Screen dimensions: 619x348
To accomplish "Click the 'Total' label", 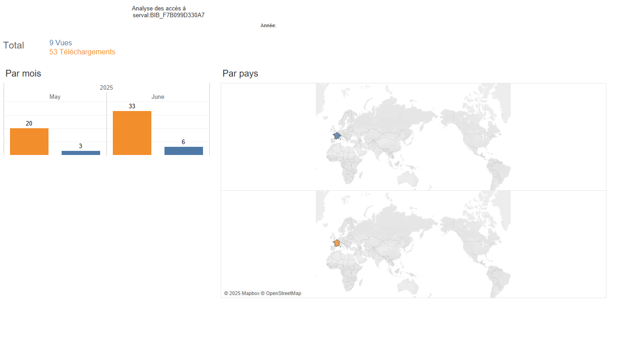I will (14, 45).
